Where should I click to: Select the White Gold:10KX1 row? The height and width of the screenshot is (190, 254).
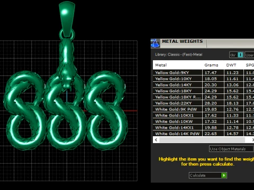203,116
